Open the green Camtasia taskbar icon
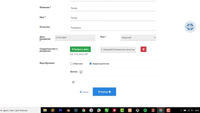Screen dimensions: 200x113 pyautogui.click(x=122, y=110)
